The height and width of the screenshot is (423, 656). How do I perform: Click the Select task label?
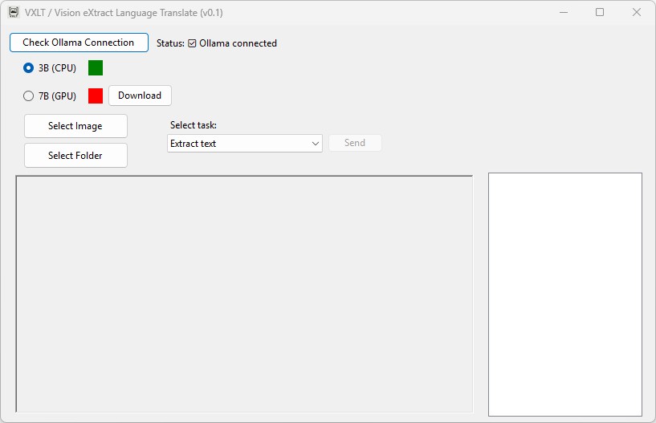(194, 125)
